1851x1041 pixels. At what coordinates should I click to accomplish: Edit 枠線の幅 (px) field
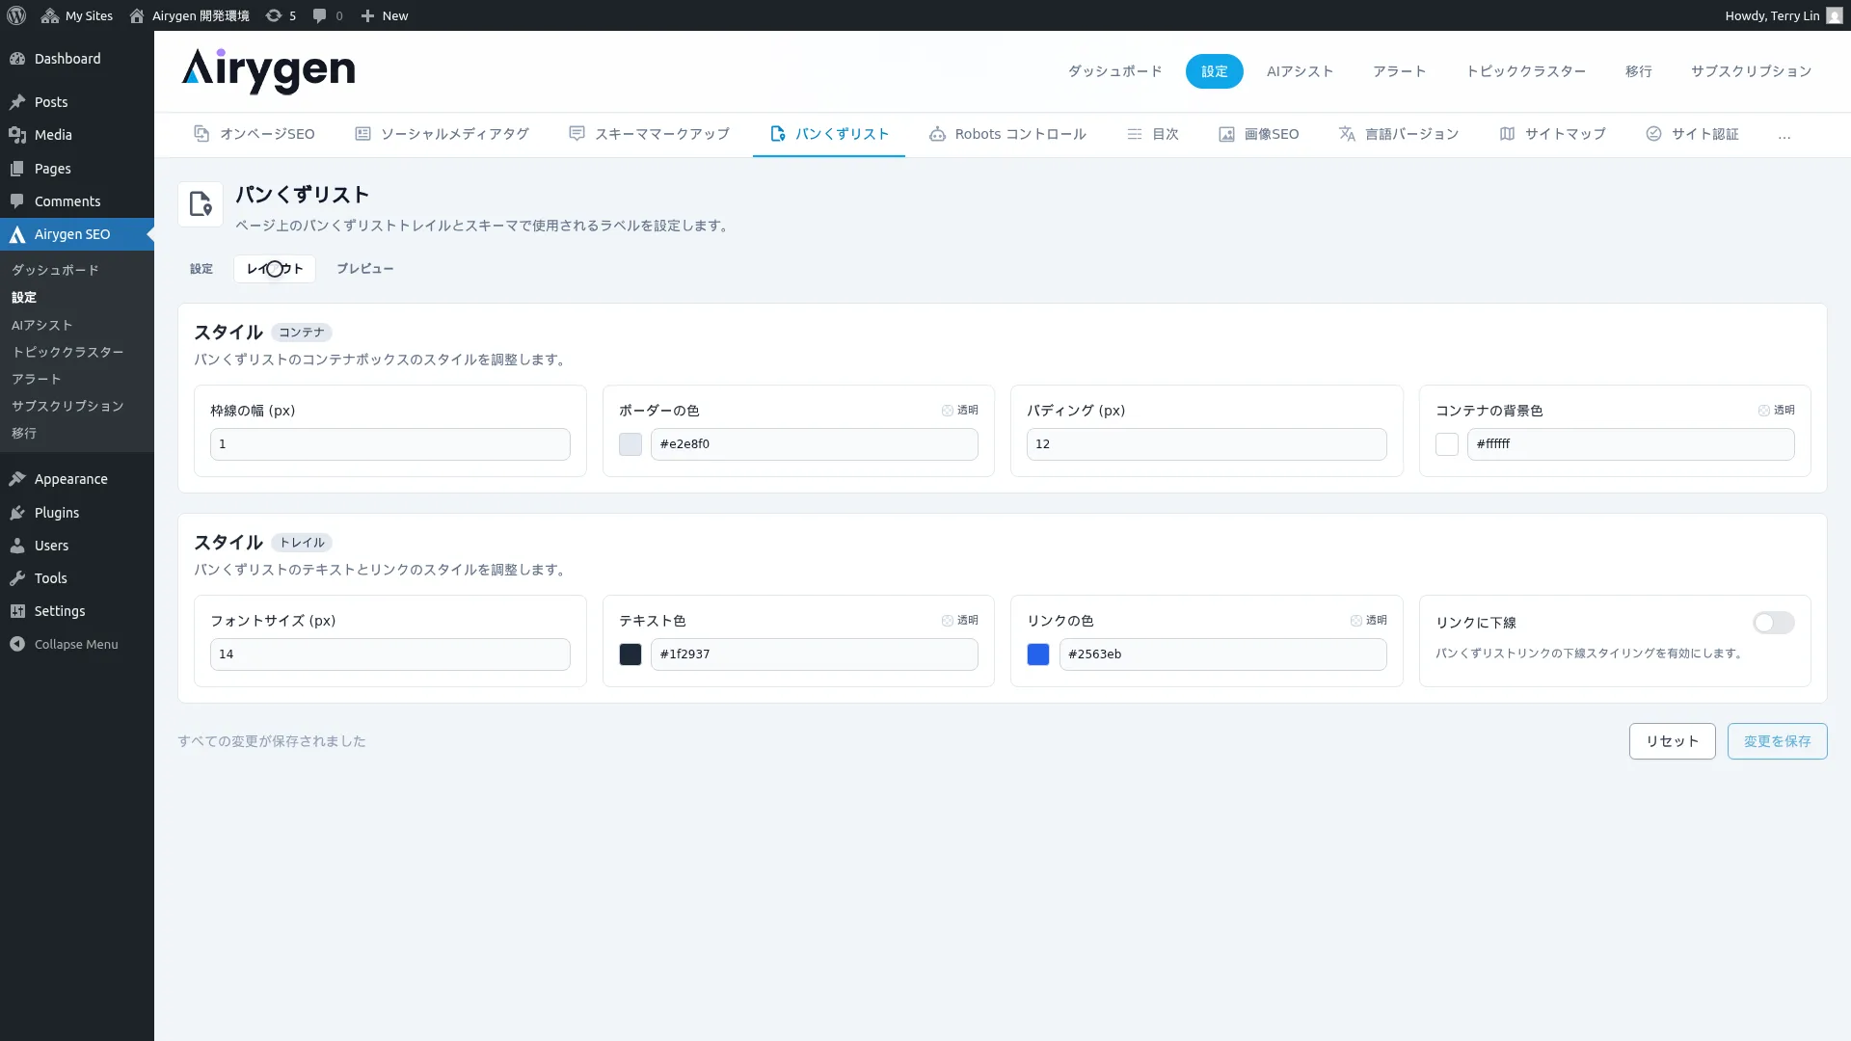click(390, 444)
